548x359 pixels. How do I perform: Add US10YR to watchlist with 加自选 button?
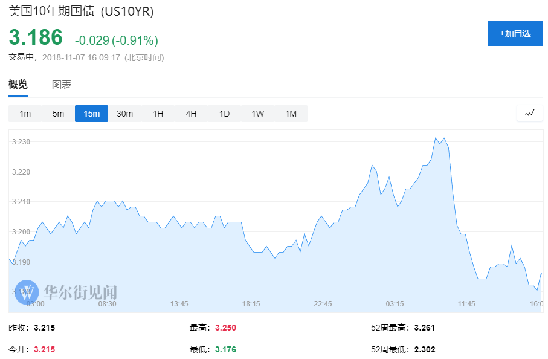[x=515, y=33]
